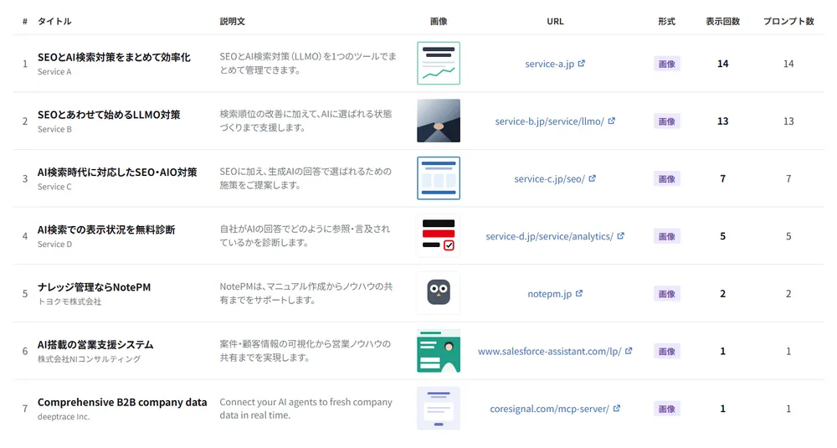Click the プロンプト数 value 2
This screenshot has height=448, width=837.
point(788,294)
